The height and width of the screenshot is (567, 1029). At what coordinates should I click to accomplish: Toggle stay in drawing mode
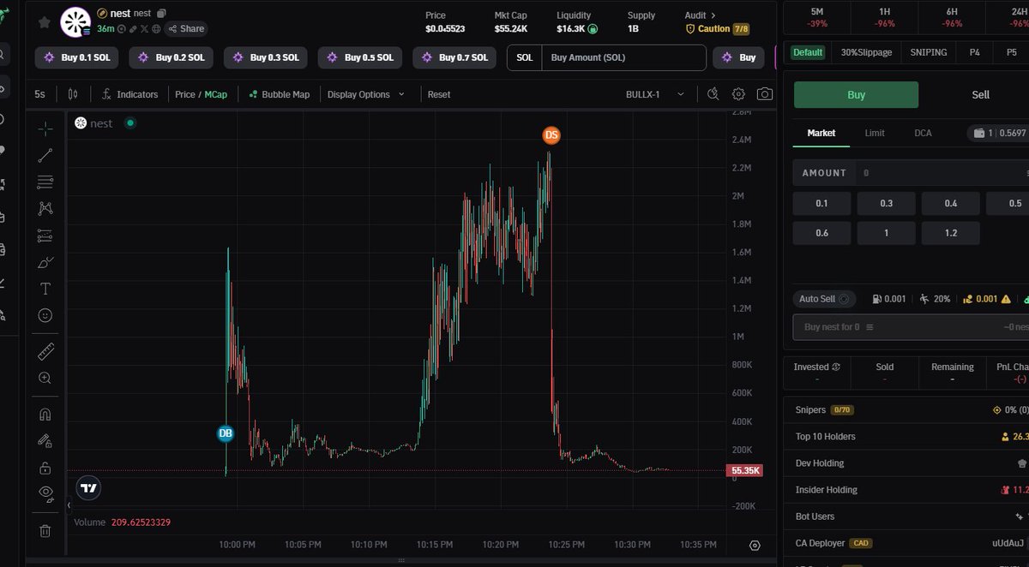pos(45,440)
